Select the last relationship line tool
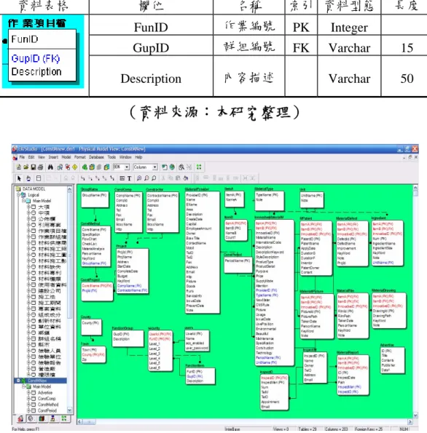The image size is (427, 433). [112, 178]
